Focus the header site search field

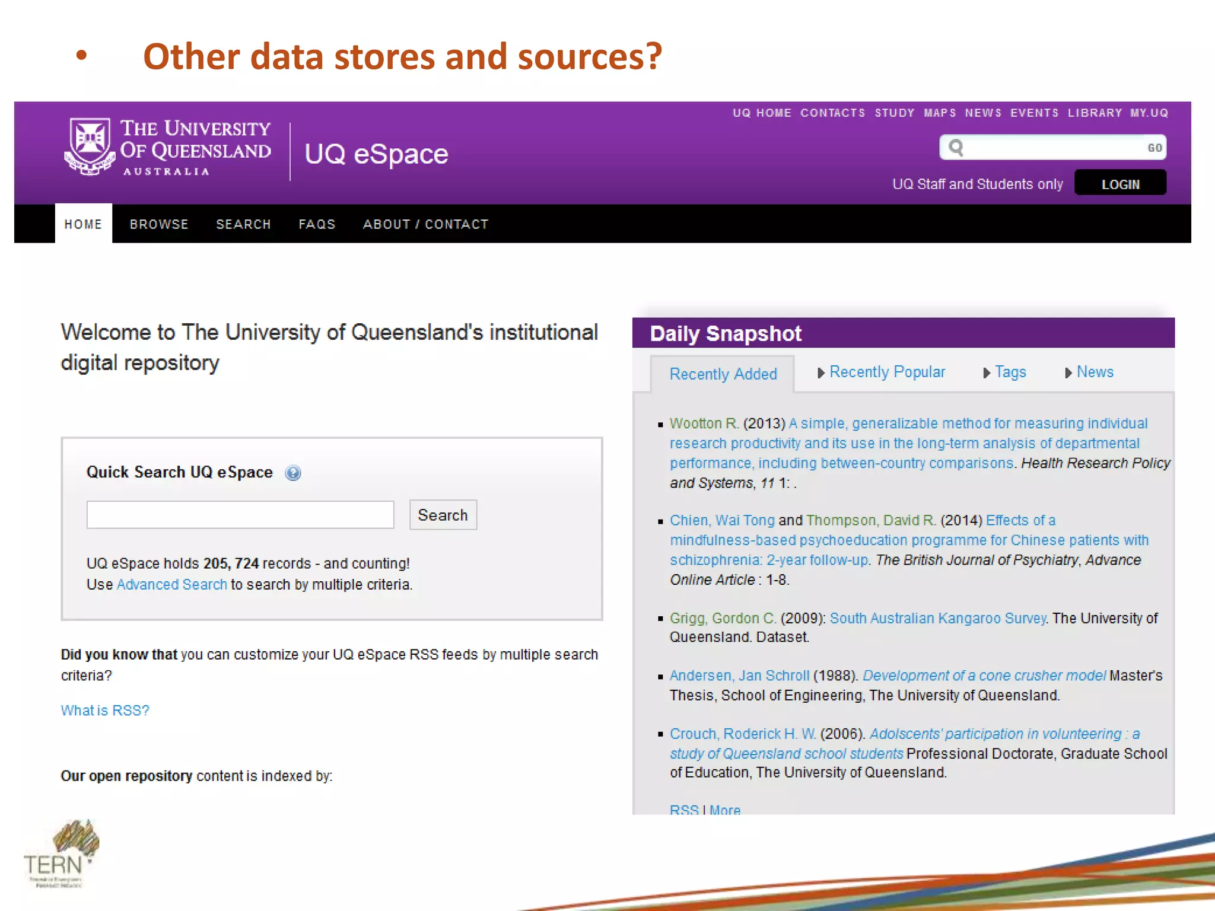tap(1053, 147)
